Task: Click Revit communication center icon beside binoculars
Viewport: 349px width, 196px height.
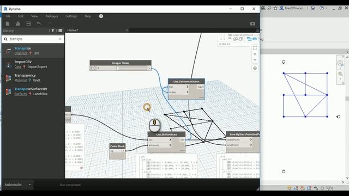Action: pos(269,8)
